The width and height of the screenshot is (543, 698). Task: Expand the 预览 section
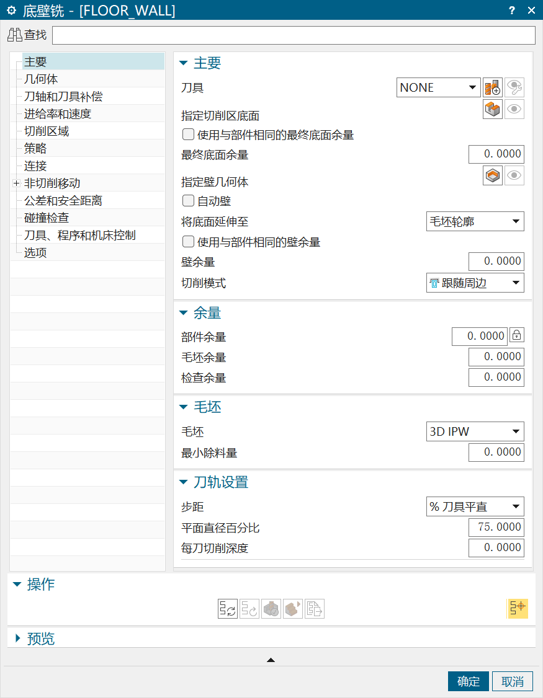coord(17,638)
